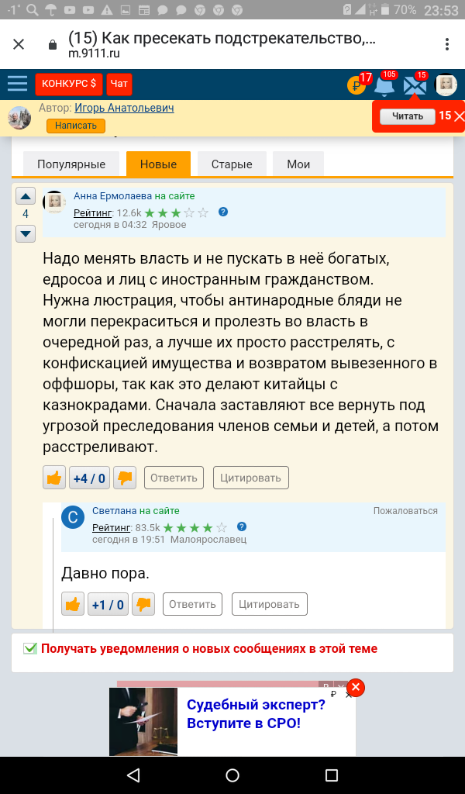Viewport: 465px width, 794px height.
Task: Like Анна Ермолаева's comment with thumbs up
Action: point(54,478)
